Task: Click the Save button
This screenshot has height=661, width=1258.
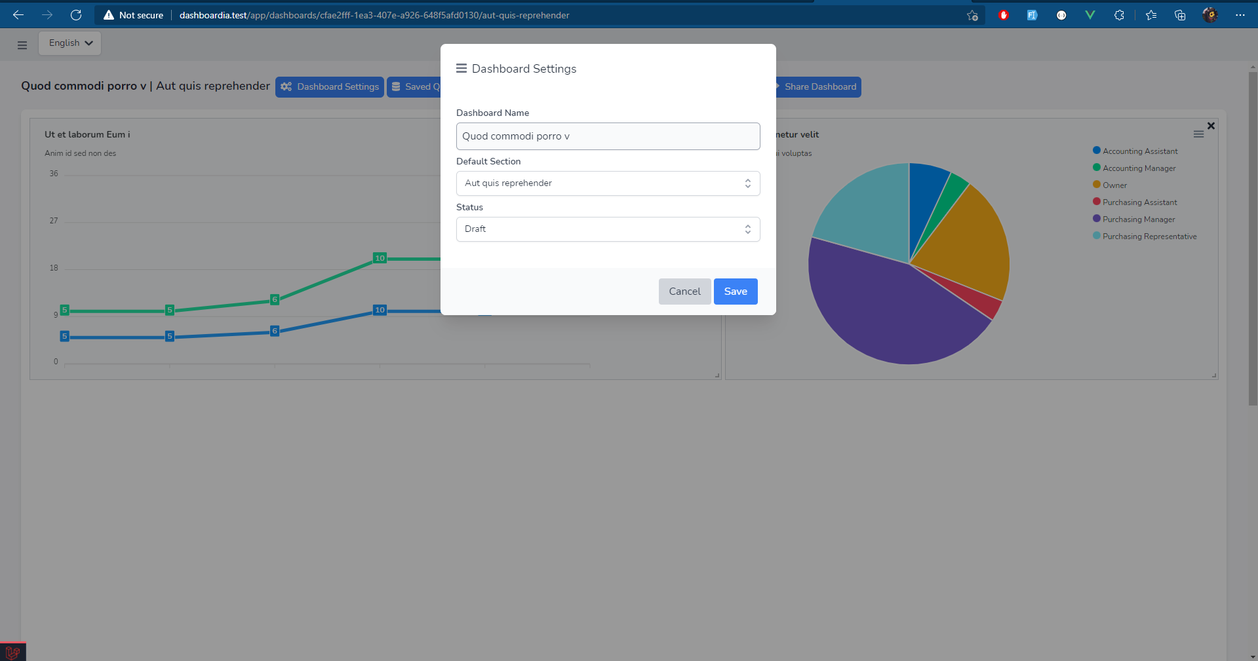Action: (x=735, y=292)
